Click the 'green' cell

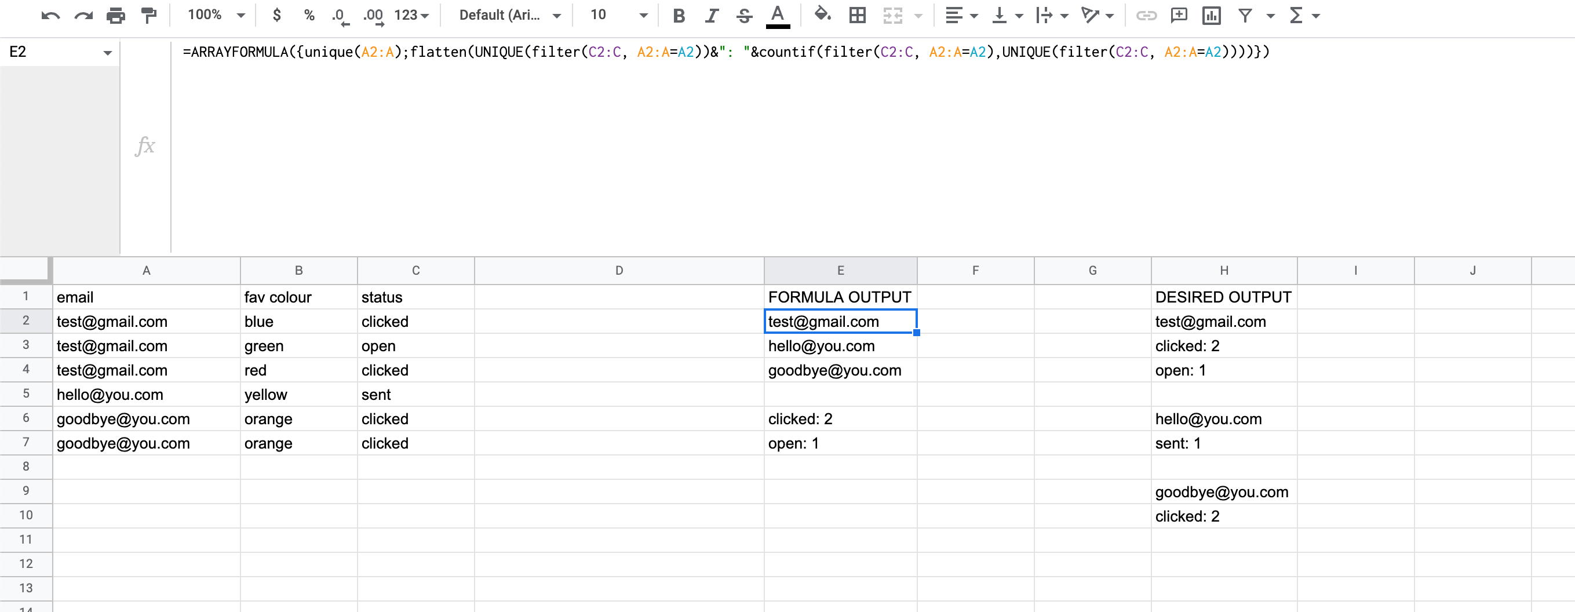(298, 346)
